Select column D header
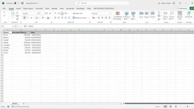Viewport: 194px width, 109px height. (45, 30)
